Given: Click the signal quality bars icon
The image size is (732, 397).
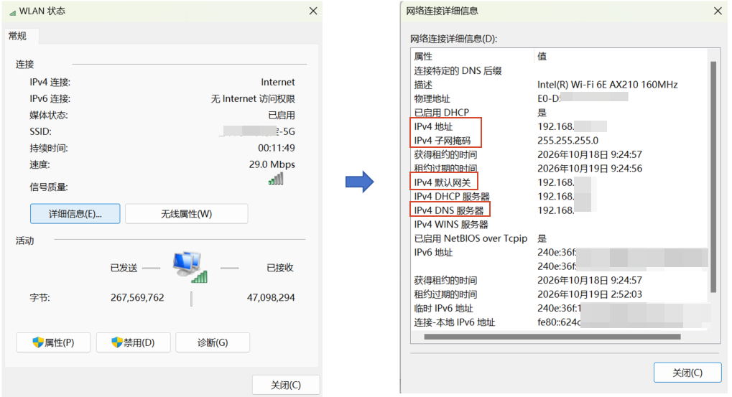Looking at the screenshot, I should (x=276, y=179).
